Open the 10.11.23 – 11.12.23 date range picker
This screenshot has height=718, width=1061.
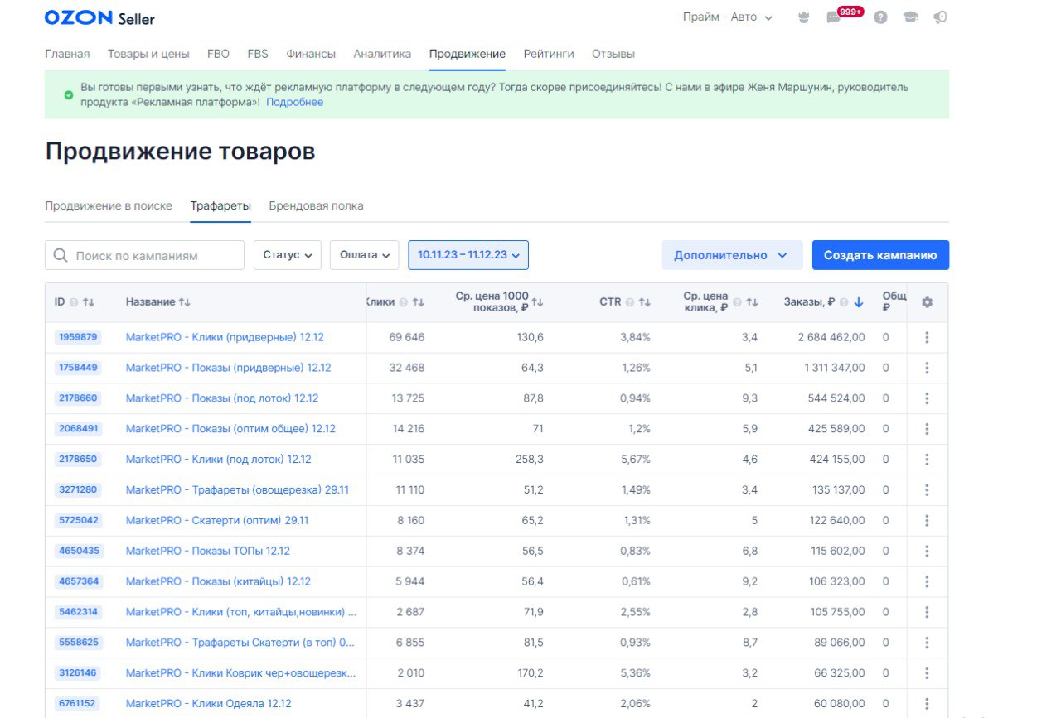(468, 255)
